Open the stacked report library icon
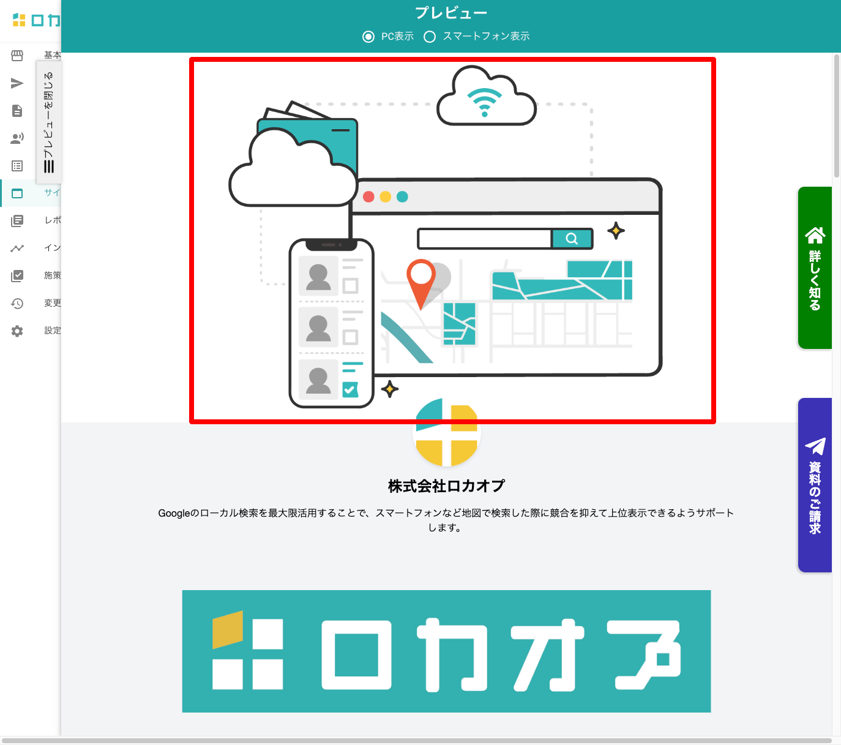This screenshot has width=841, height=745. point(17,220)
